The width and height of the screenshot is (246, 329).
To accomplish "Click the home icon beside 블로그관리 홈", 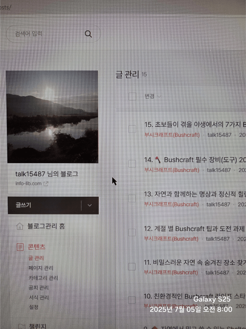I will pos(20,226).
